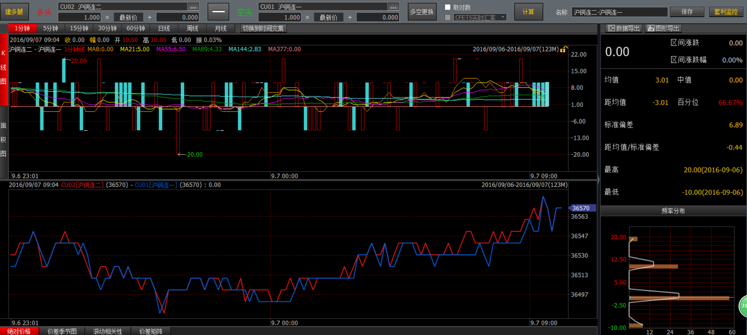Enable the 取对数 logarithm checkbox

tap(448, 7)
